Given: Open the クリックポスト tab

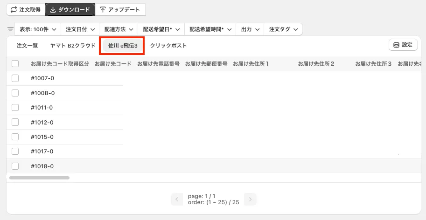Looking at the screenshot, I should click(x=168, y=46).
